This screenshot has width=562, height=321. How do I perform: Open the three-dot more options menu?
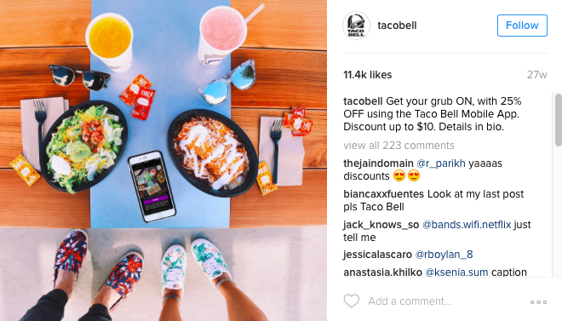tap(538, 302)
